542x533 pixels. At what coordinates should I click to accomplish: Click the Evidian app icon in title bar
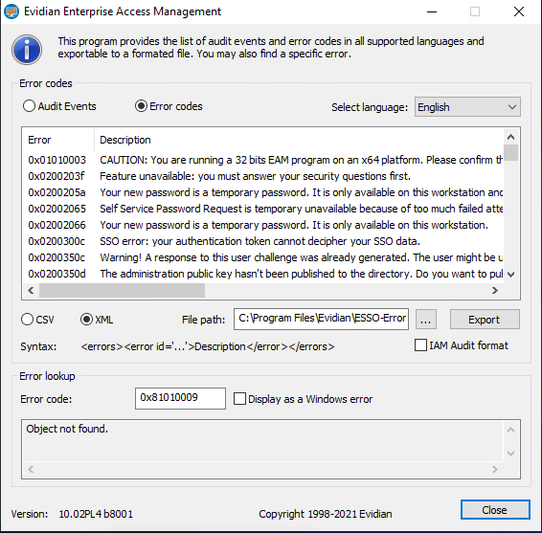point(11,11)
